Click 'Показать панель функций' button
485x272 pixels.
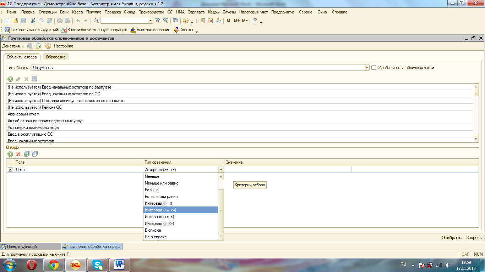31,30
